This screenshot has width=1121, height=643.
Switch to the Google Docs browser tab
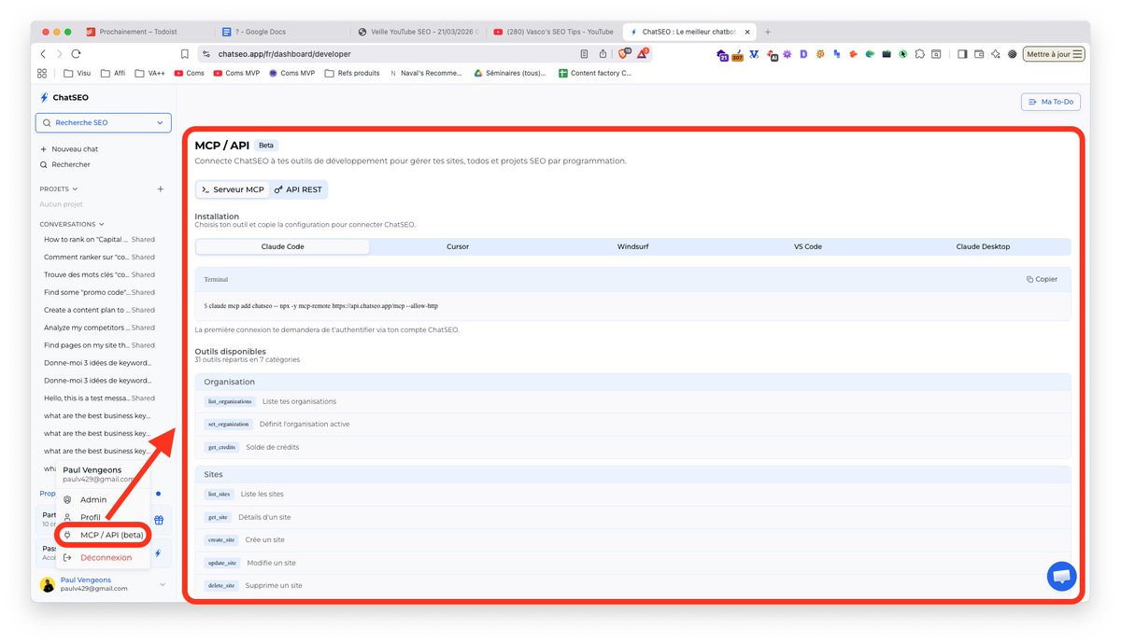coord(278,32)
